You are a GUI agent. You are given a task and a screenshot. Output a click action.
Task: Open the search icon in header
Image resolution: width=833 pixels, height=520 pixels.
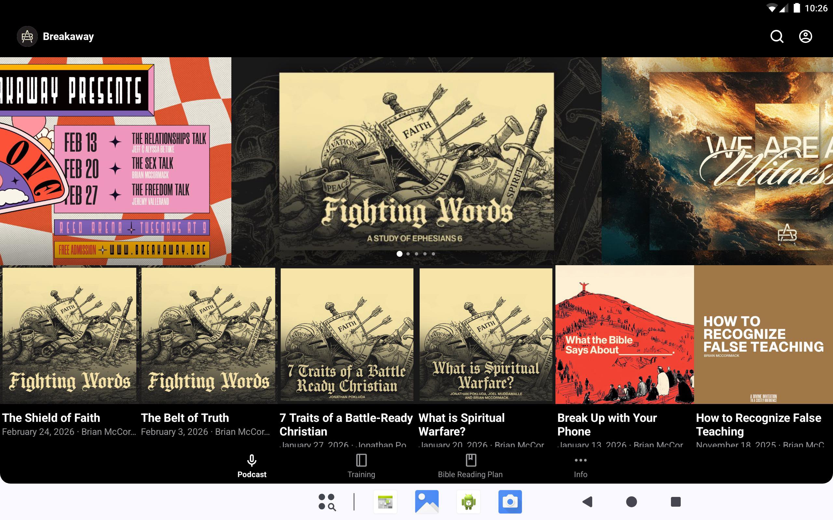click(x=777, y=36)
